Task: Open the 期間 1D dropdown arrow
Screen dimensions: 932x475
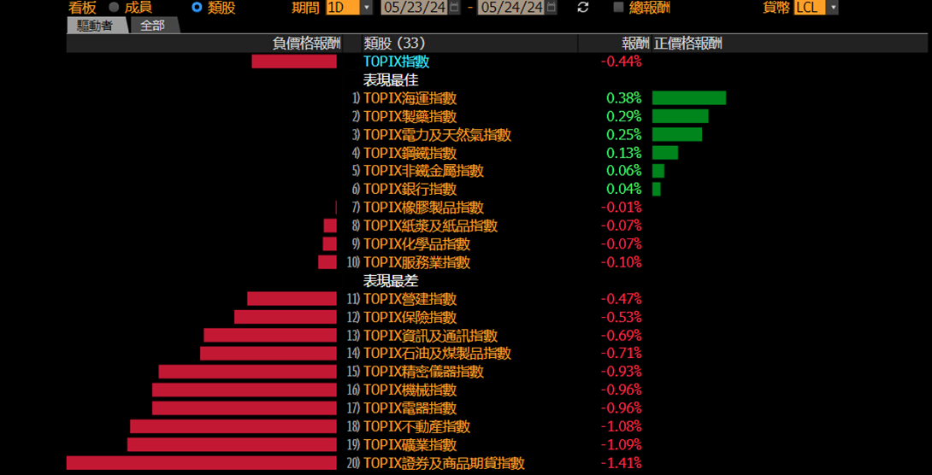Action: pyautogui.click(x=367, y=8)
